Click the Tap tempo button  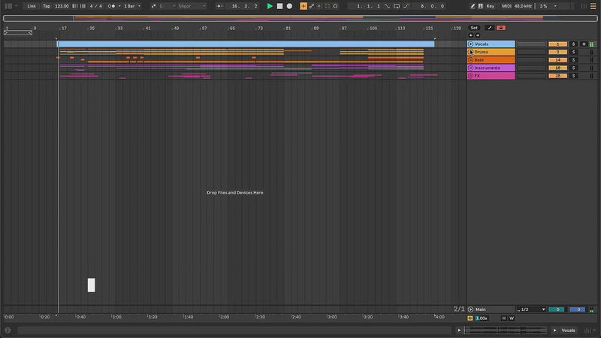(x=47, y=6)
